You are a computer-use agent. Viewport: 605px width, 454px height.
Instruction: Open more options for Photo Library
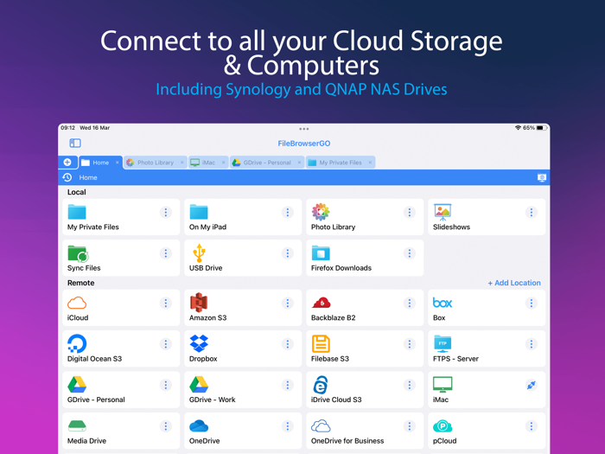tap(410, 213)
